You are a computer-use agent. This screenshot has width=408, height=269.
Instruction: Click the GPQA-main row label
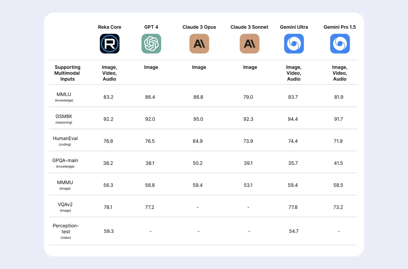point(65,163)
